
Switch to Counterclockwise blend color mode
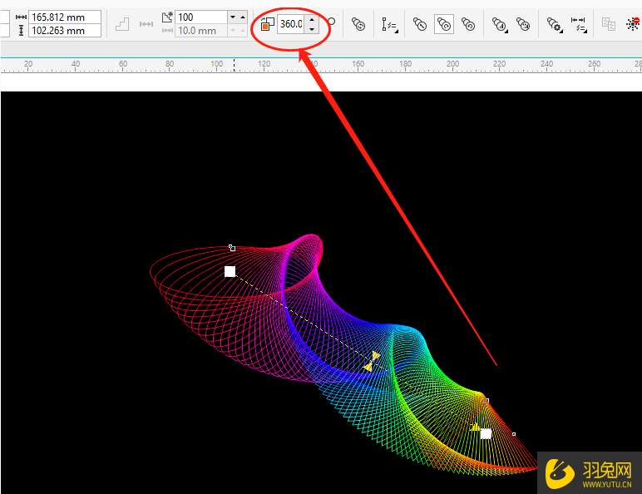468,25
